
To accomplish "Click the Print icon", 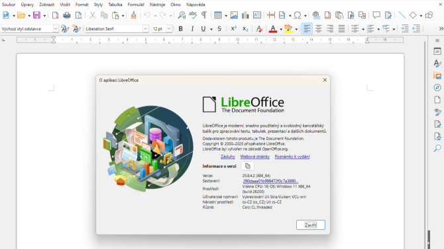I will click(67, 15).
